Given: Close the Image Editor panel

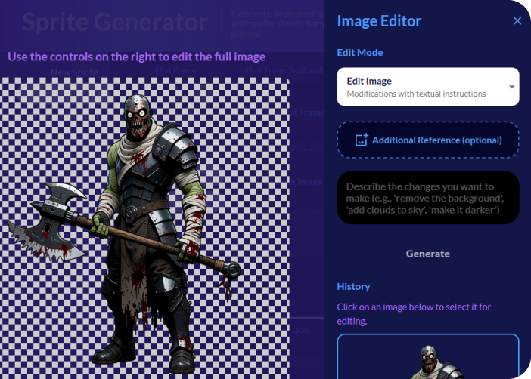Looking at the screenshot, I should coord(517,21).
